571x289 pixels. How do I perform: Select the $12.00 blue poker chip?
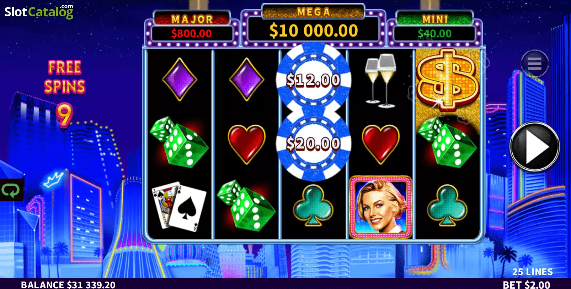click(x=313, y=80)
